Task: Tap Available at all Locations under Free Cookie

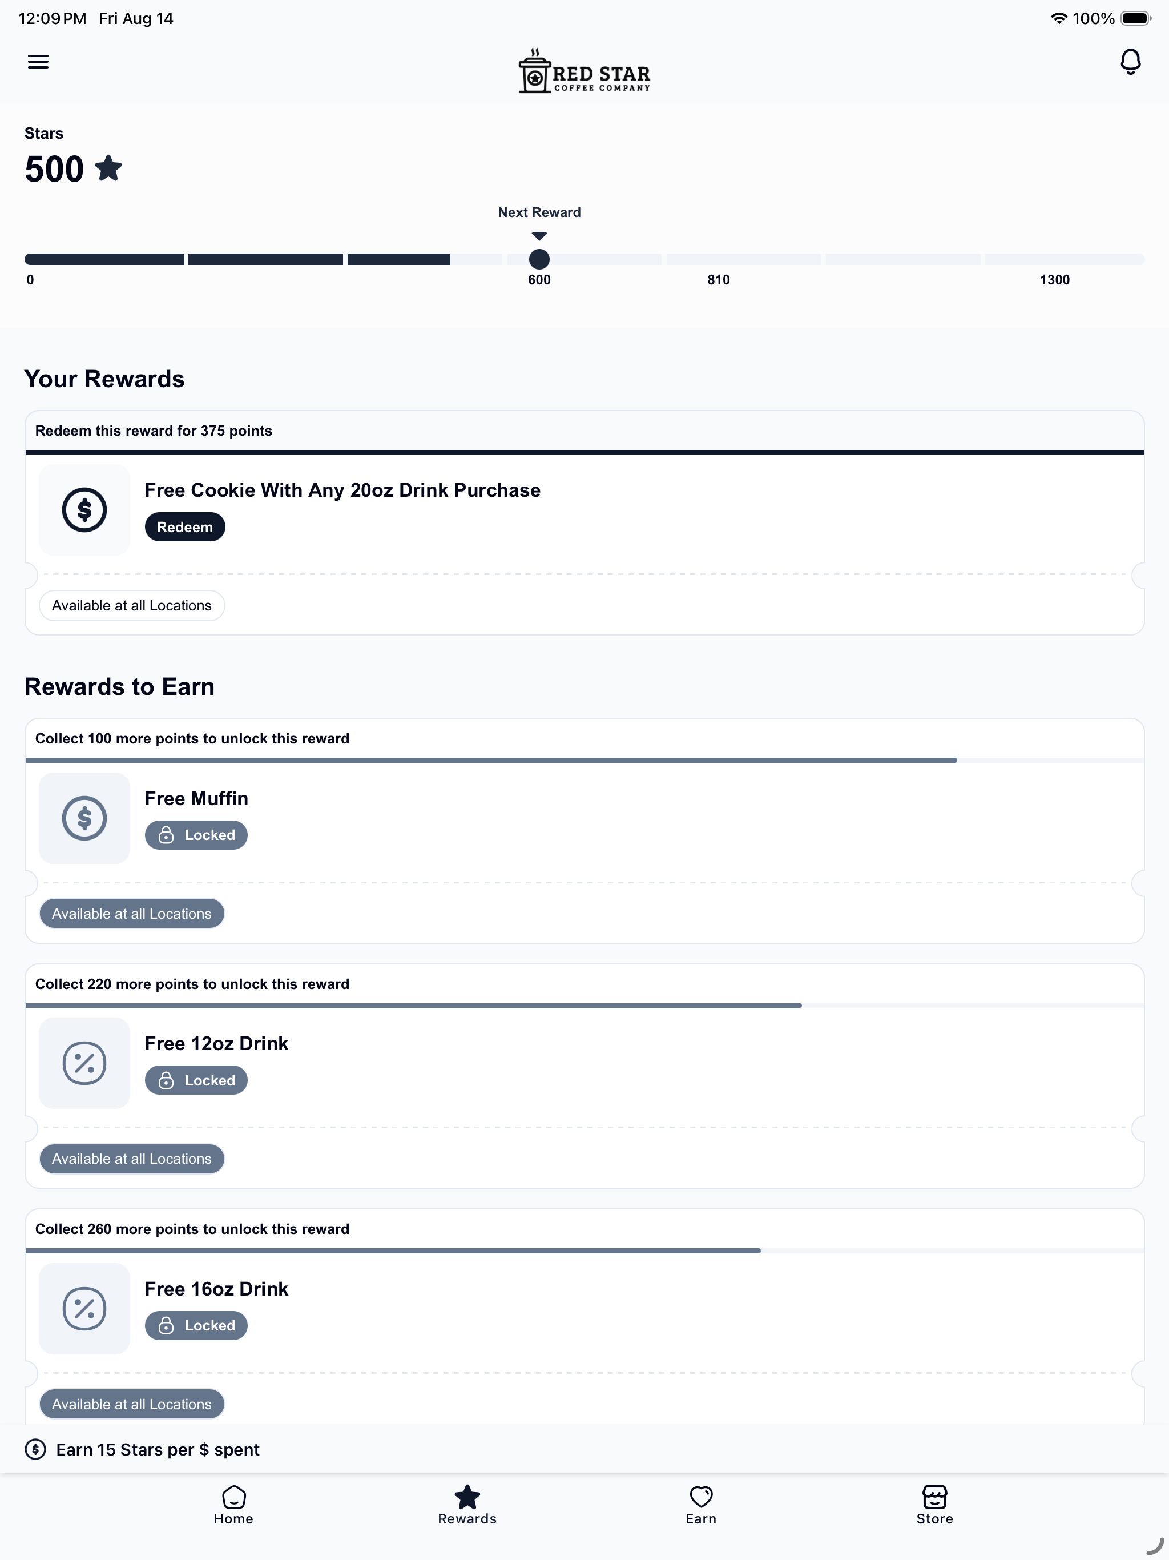Action: tap(132, 605)
